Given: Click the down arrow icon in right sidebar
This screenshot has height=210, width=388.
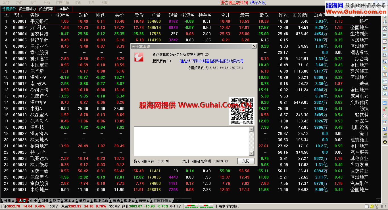Looking at the screenshot, I should click(x=385, y=22).
